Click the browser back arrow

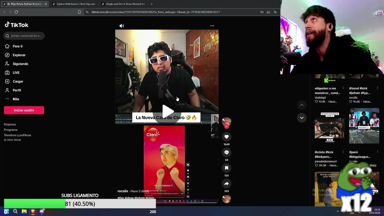4,12
